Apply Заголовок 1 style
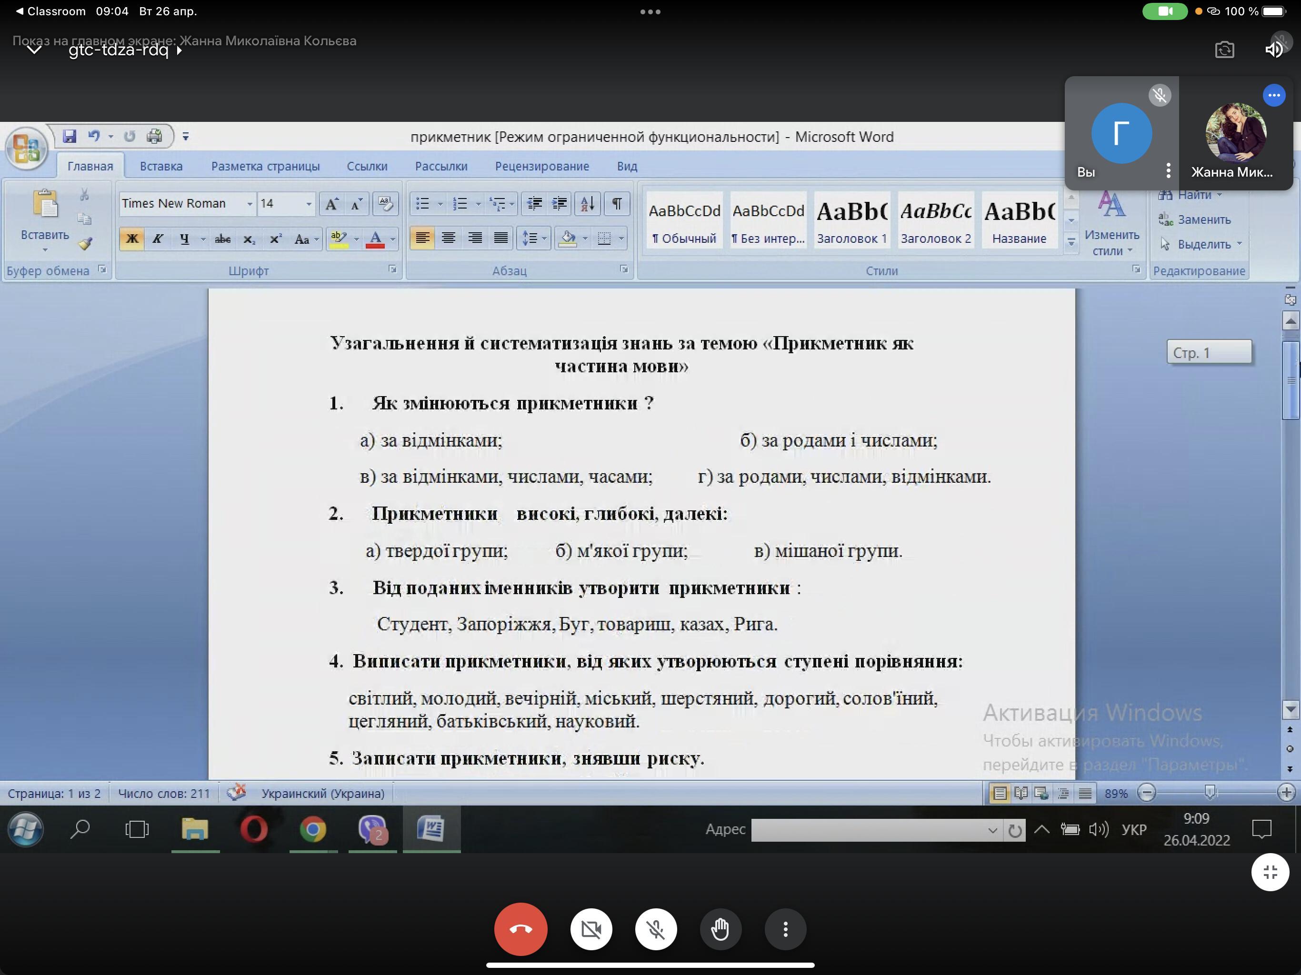Image resolution: width=1301 pixels, height=975 pixels. coord(851,220)
